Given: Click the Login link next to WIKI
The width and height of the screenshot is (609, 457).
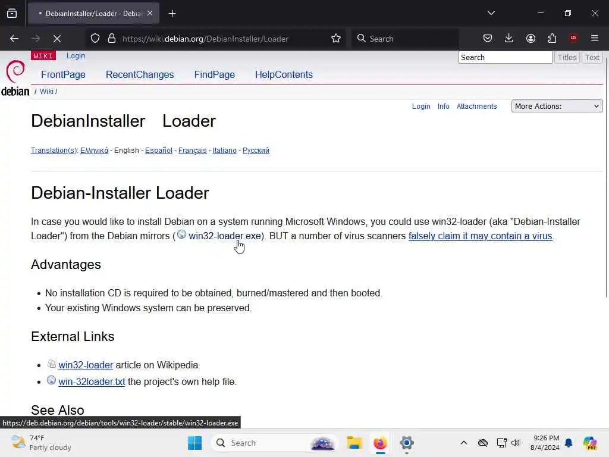Looking at the screenshot, I should tap(76, 55).
